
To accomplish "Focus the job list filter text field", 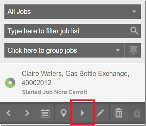I will (73, 31).
